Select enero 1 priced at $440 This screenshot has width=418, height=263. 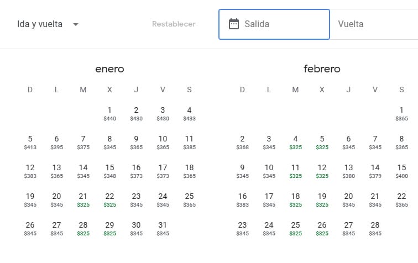click(109, 113)
